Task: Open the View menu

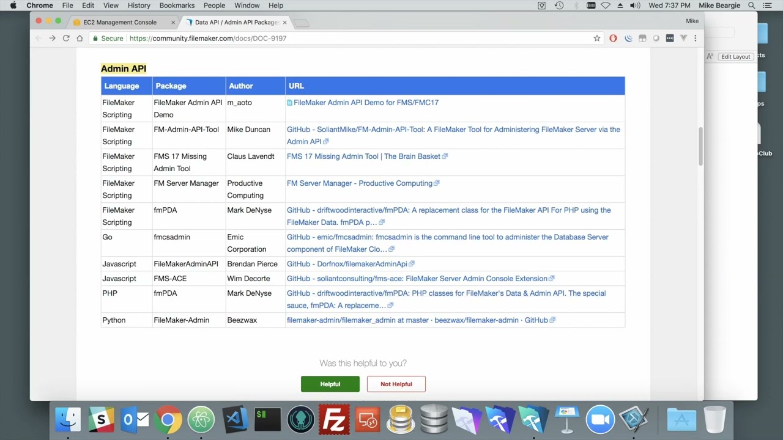Action: (x=111, y=5)
